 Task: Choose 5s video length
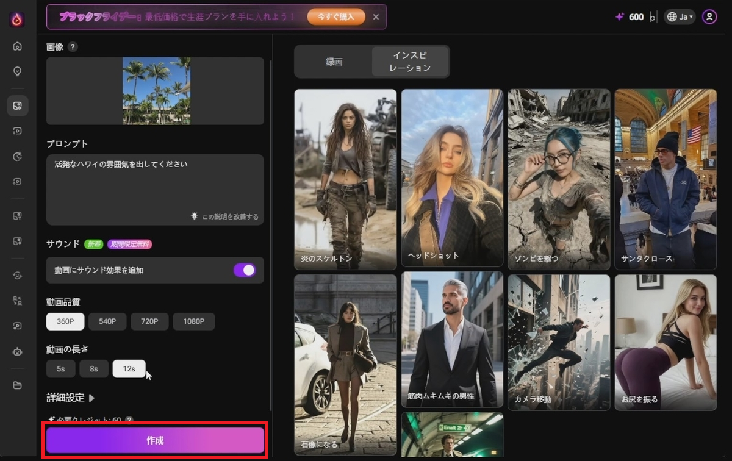(x=61, y=369)
